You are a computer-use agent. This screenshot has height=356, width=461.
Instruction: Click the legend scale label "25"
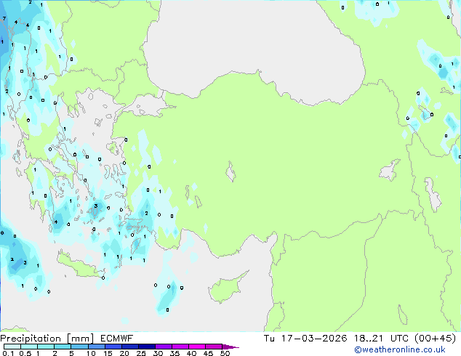[x=141, y=353]
